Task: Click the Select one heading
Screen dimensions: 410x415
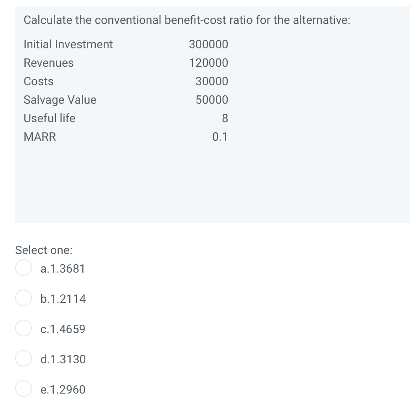Action: point(44,250)
